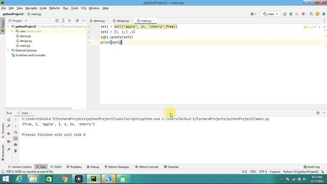Click the Debug bug icon in top toolbar

(x=291, y=14)
